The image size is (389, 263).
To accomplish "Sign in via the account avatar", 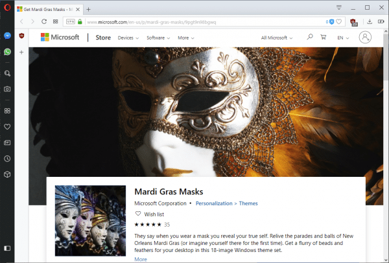I will [x=365, y=38].
